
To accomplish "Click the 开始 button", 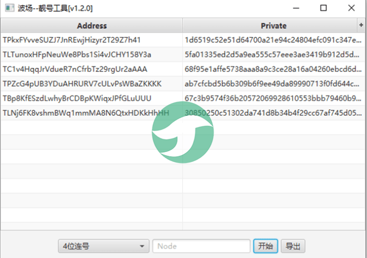I will tap(266, 246).
